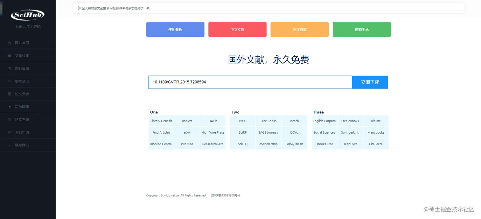Click the blue 使用教程 button

[175, 29]
